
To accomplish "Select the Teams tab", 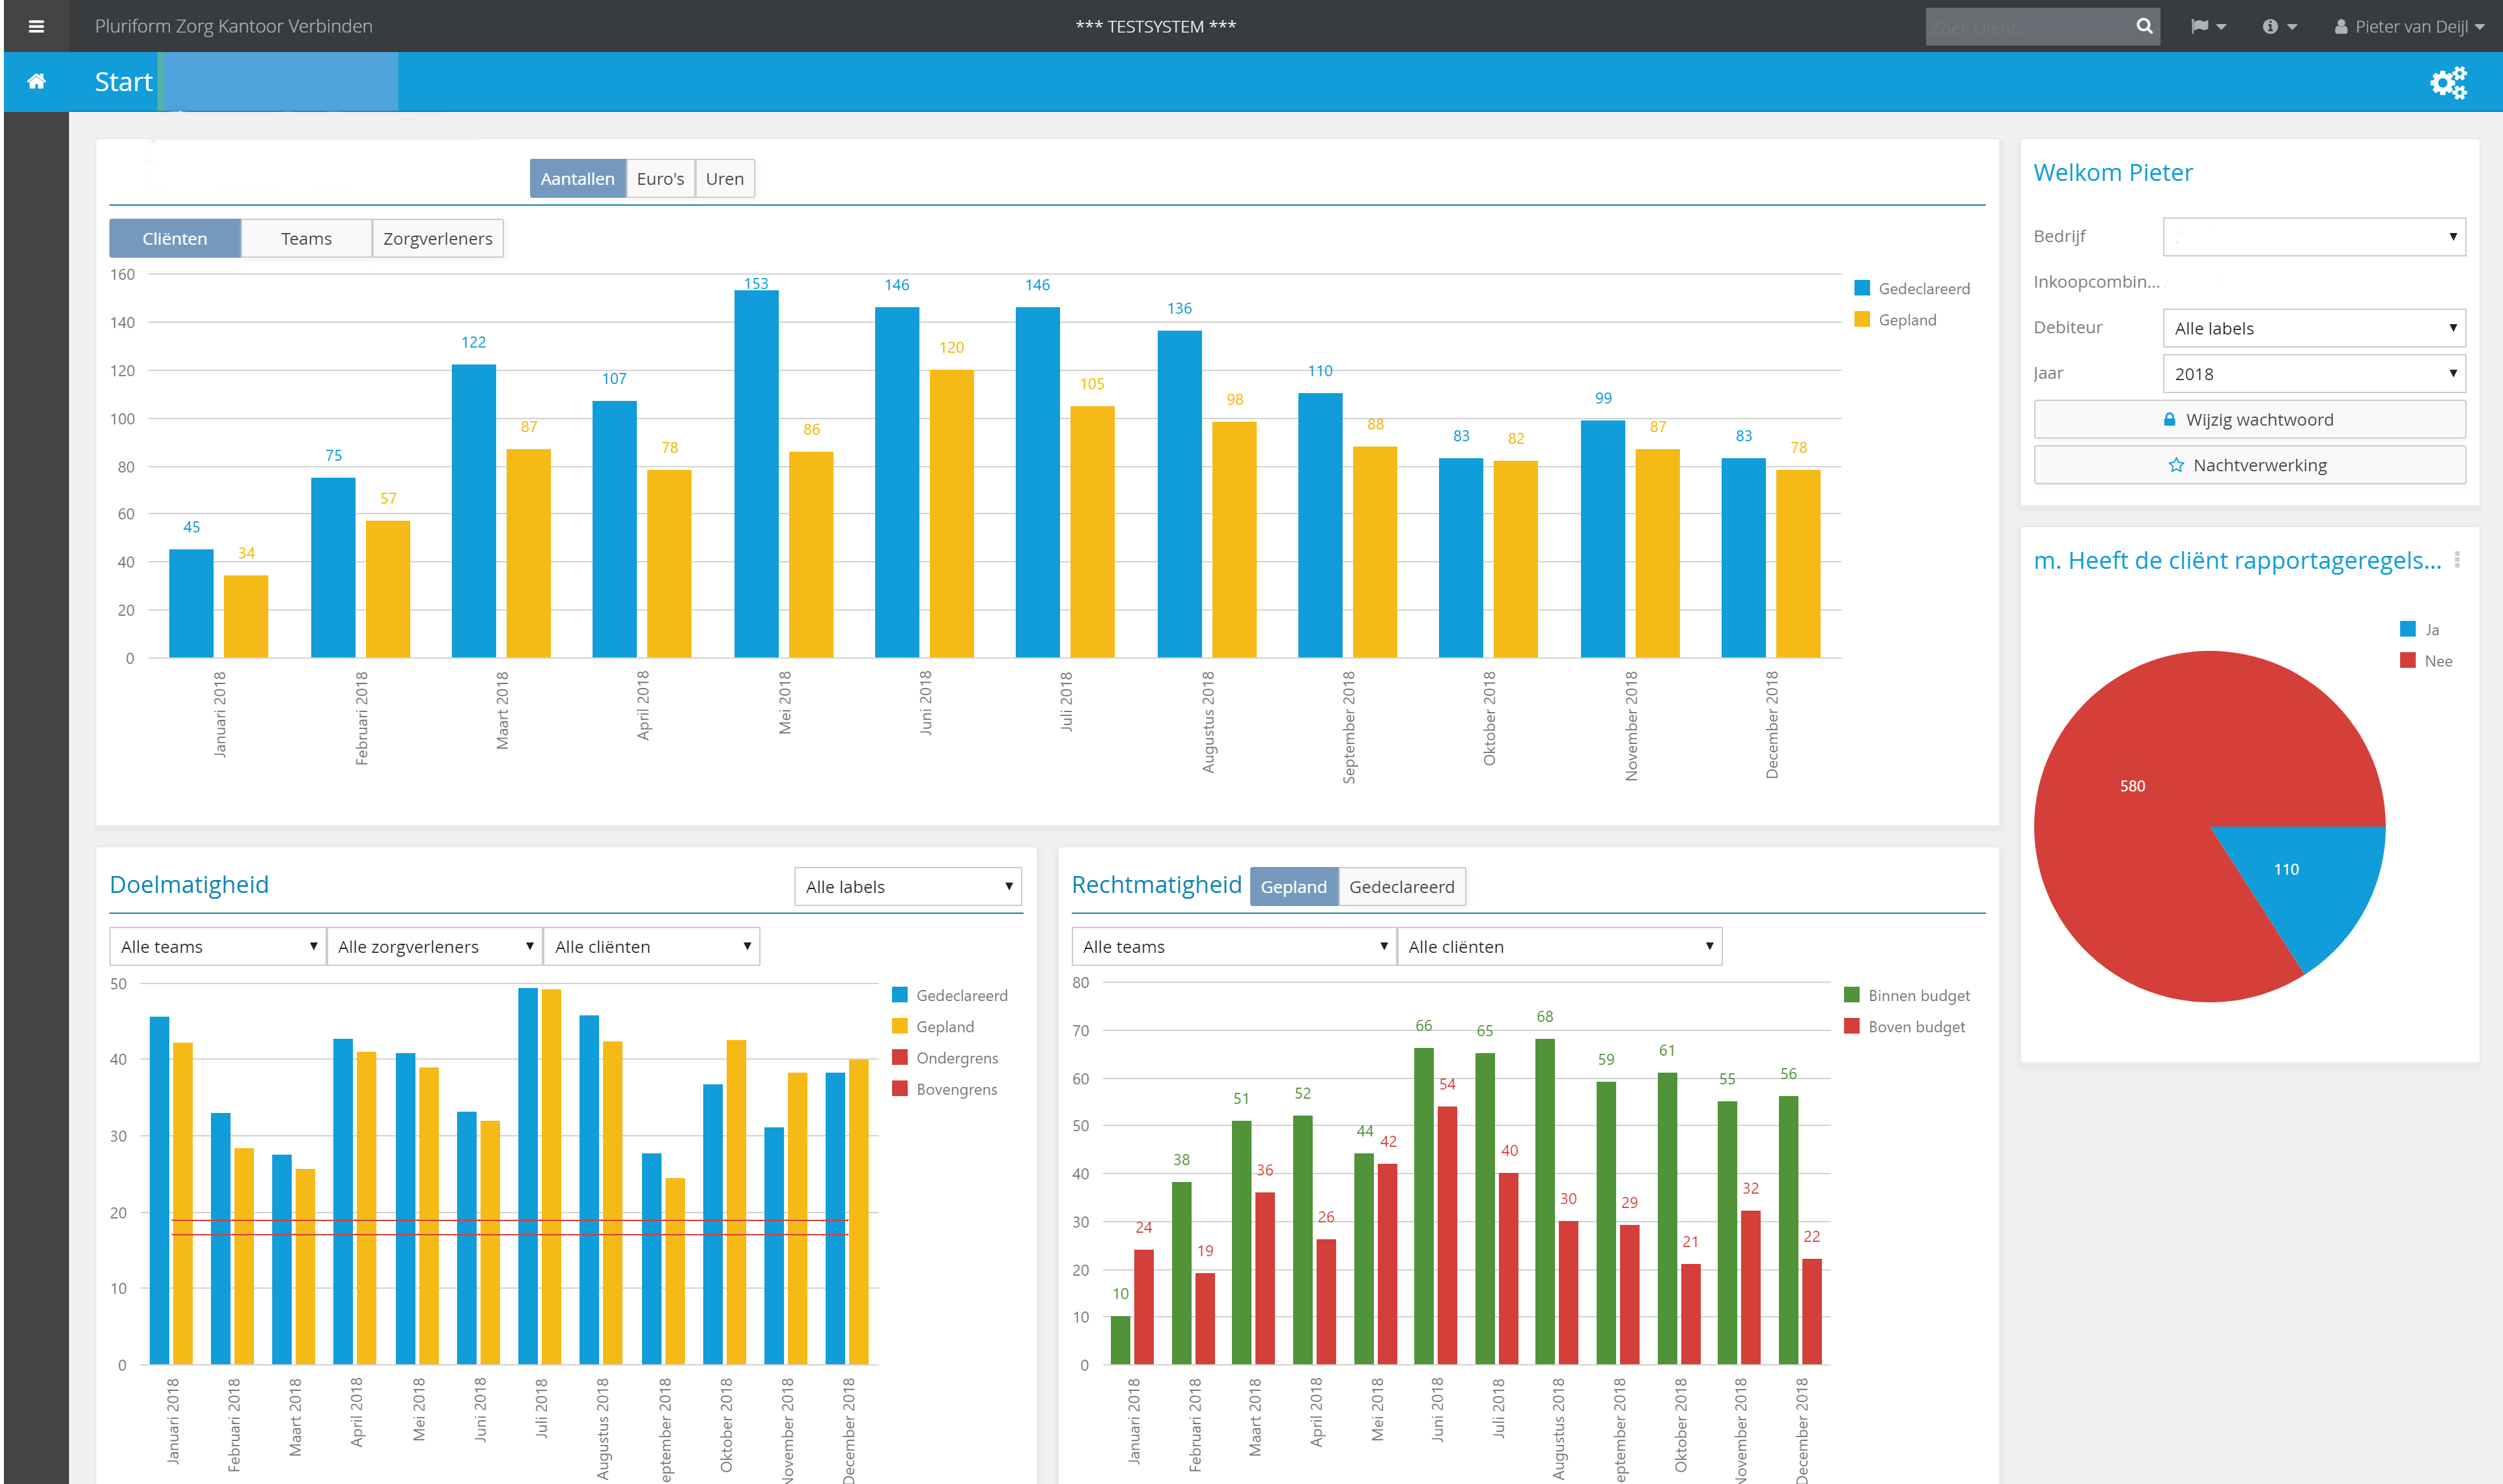I will coord(306,239).
